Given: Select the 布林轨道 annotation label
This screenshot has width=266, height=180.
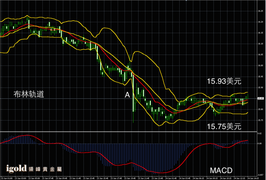Looking at the screenshot, I should point(29,94).
